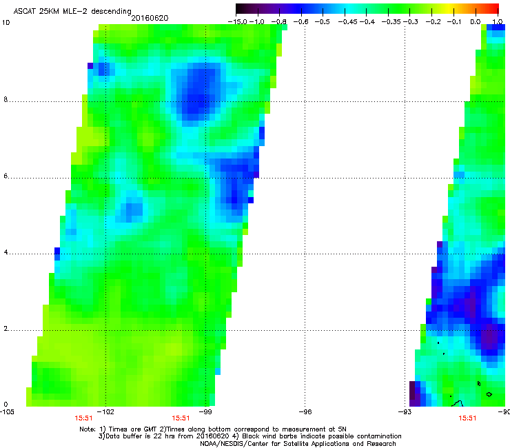Click the red 15:51 time between -102 and -99

coord(181,418)
